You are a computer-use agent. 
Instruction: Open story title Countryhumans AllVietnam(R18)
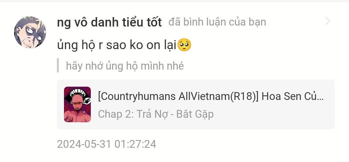pos(211,96)
